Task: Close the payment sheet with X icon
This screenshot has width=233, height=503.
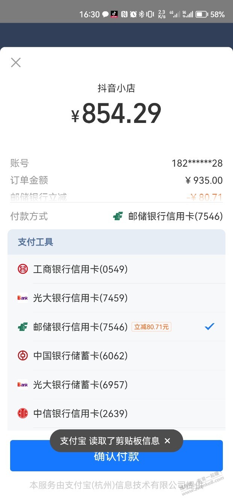Action: coord(16,62)
